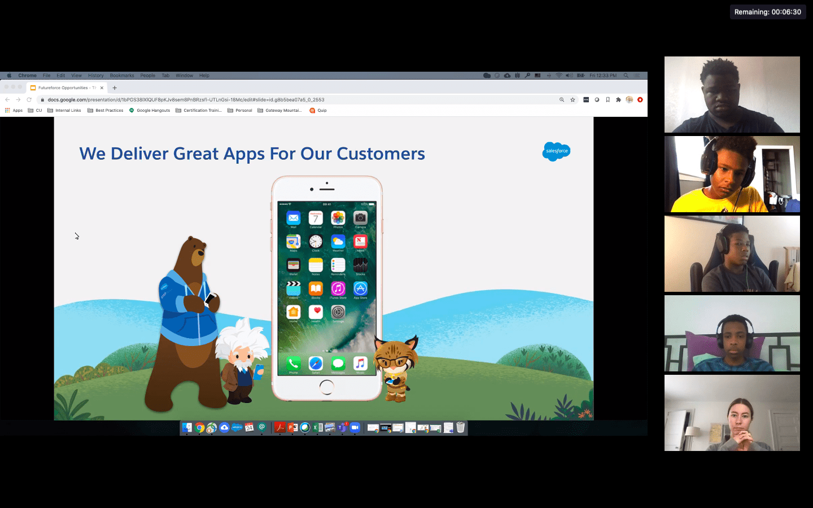Open a new tab with plus button
813x508 pixels.
click(x=115, y=88)
